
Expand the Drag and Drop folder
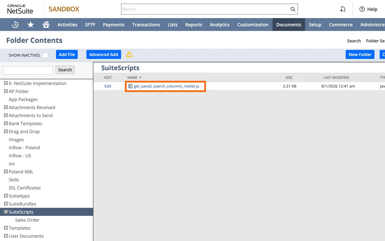point(6,131)
